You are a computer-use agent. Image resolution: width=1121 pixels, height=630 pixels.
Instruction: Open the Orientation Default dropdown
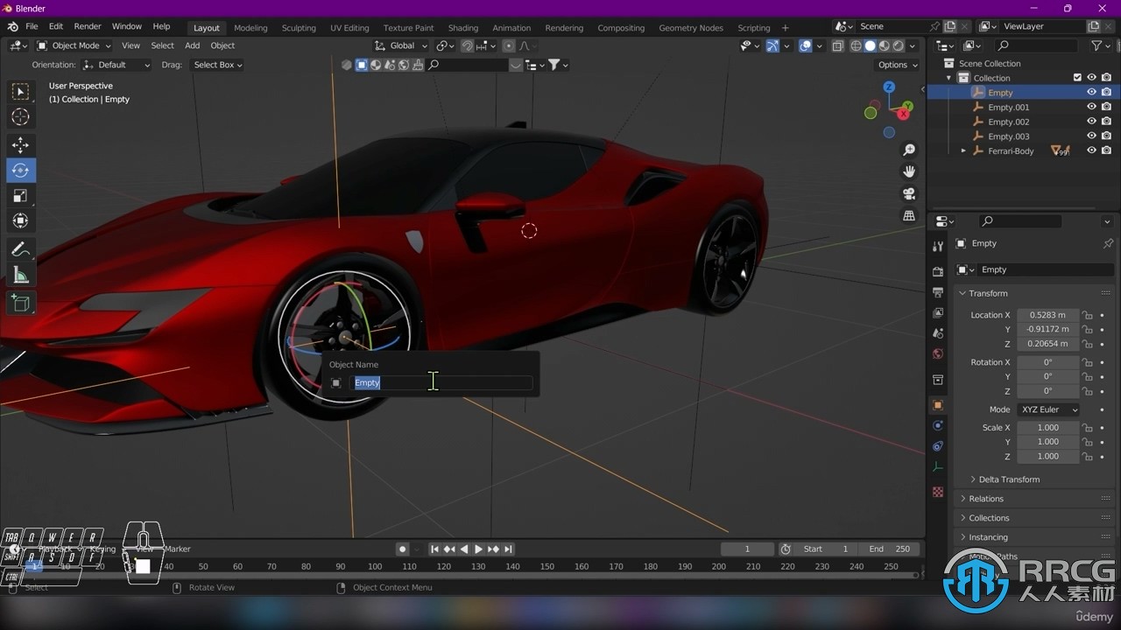click(x=116, y=65)
